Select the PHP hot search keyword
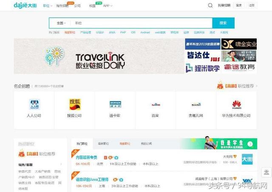 [x=123, y=32]
